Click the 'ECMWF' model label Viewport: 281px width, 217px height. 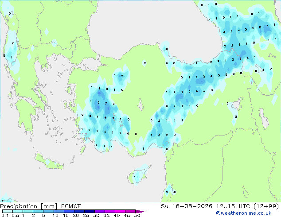point(71,206)
